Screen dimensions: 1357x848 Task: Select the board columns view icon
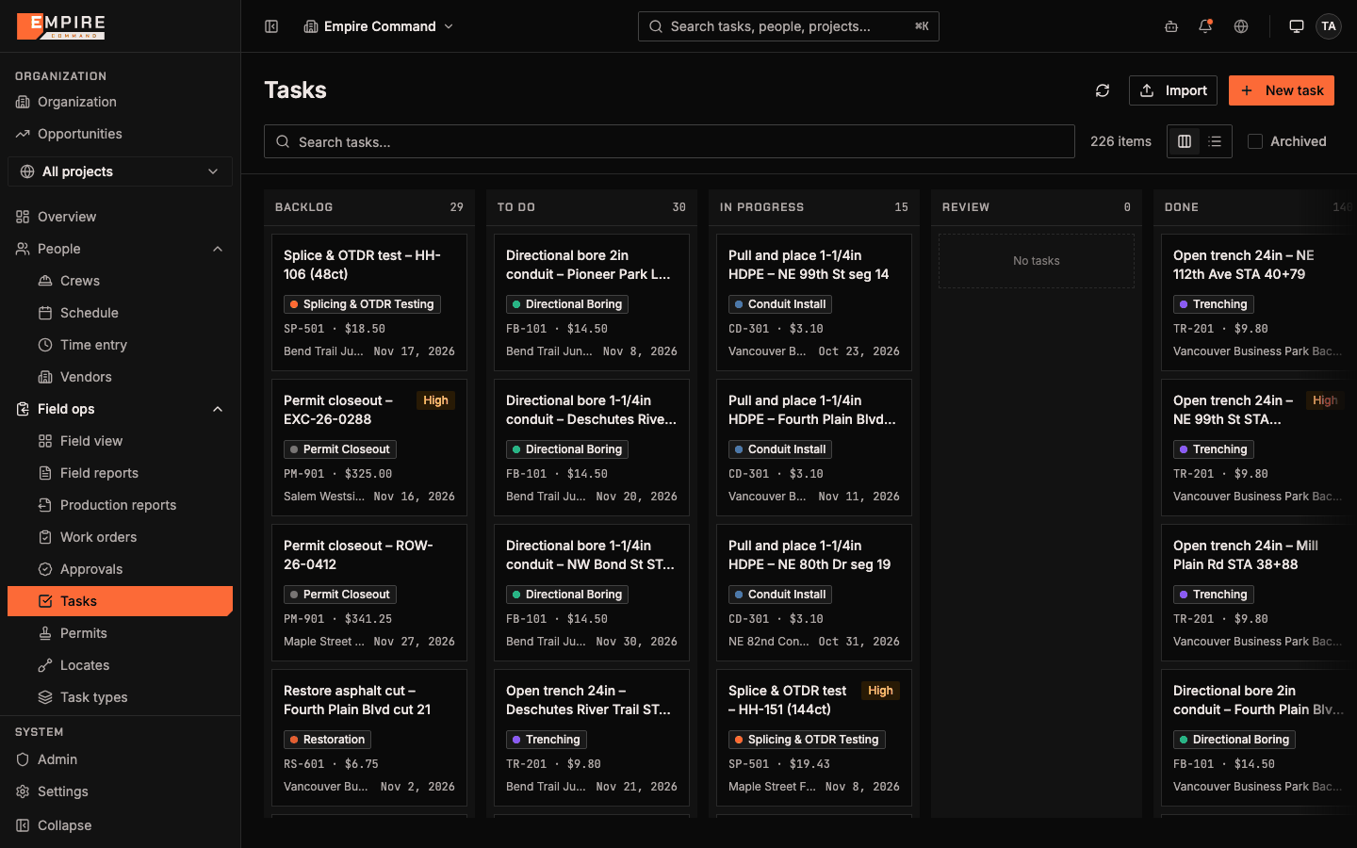point(1185,141)
